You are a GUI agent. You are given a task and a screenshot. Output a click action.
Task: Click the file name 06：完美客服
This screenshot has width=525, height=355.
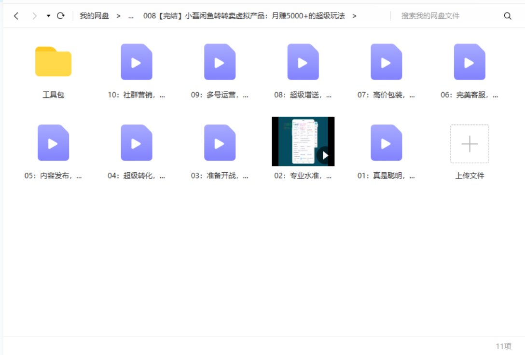pos(470,95)
